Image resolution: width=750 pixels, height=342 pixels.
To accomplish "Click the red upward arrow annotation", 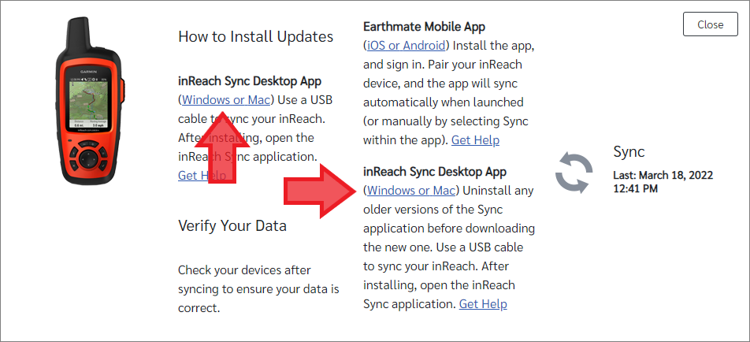I will click(x=222, y=149).
